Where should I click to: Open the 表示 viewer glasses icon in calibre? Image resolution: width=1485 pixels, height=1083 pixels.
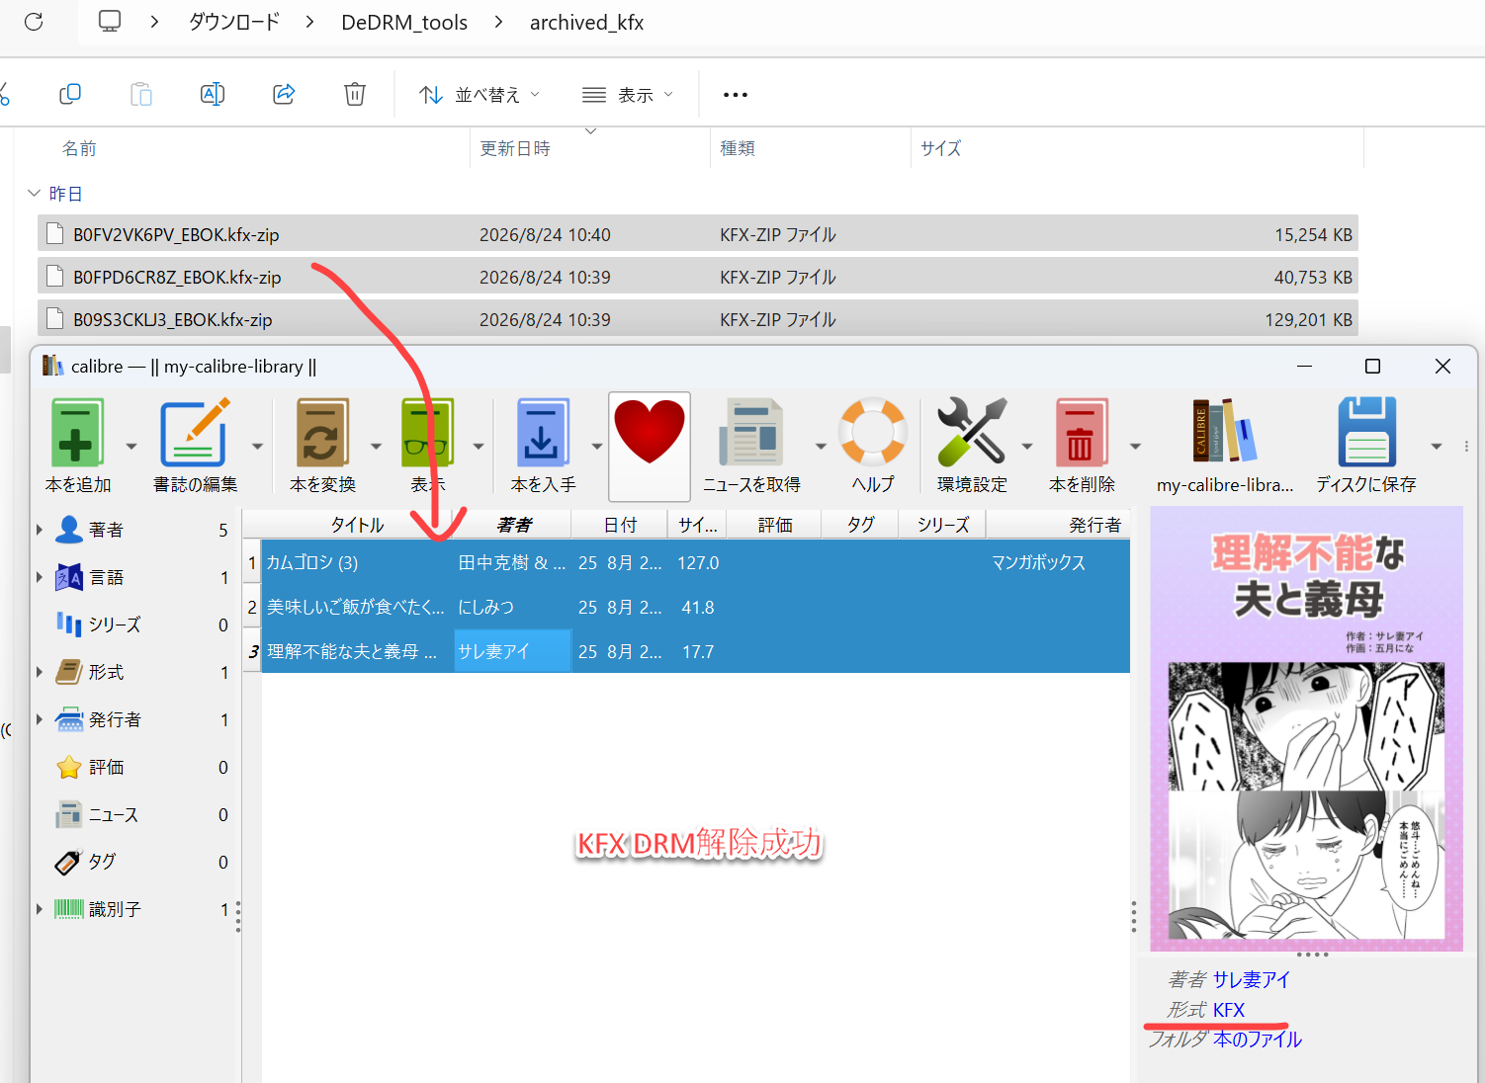click(428, 433)
